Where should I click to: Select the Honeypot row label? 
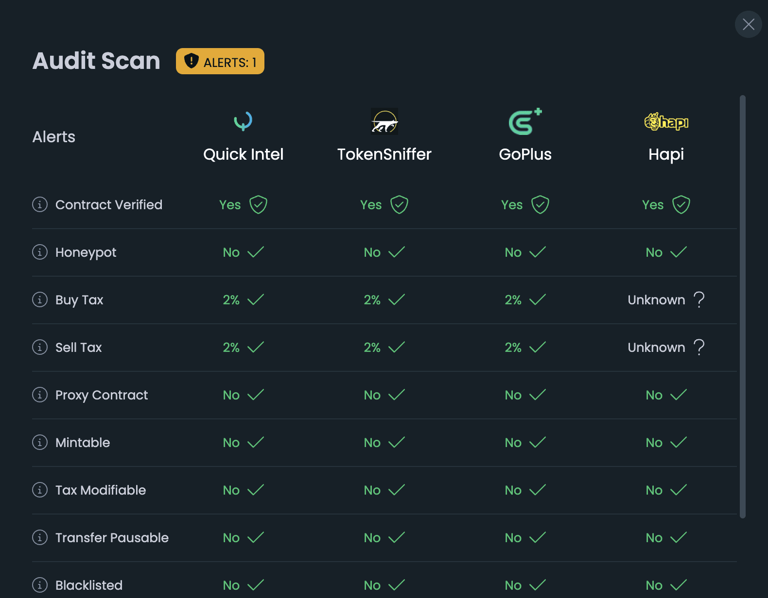pyautogui.click(x=86, y=252)
